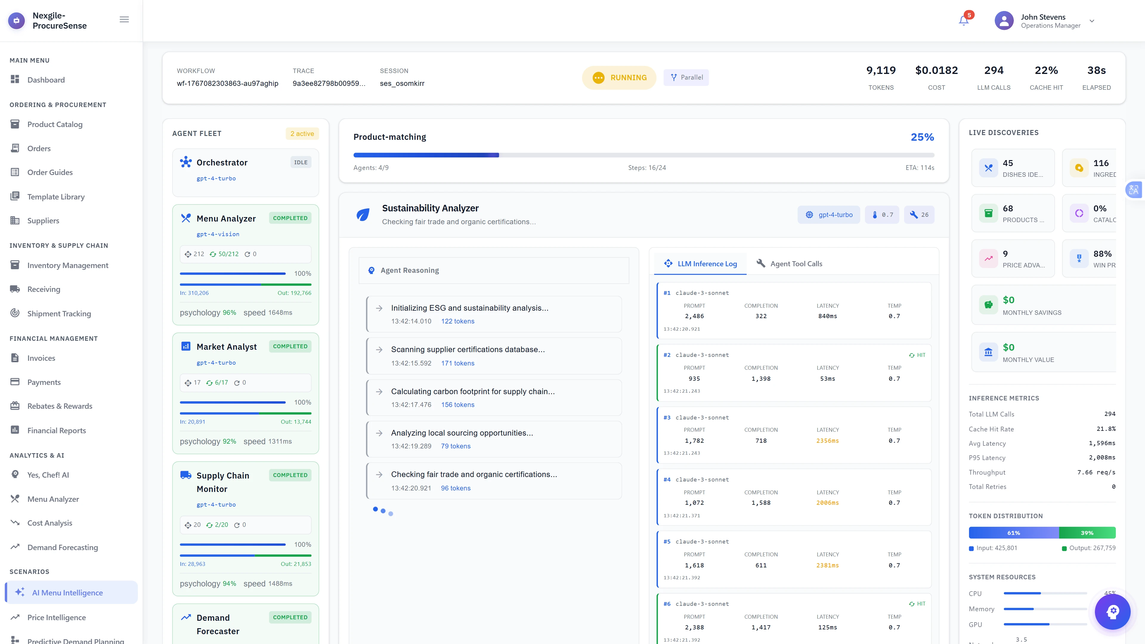Click the temperature chip showing 0.7
The image size is (1145, 644).
[x=882, y=214]
